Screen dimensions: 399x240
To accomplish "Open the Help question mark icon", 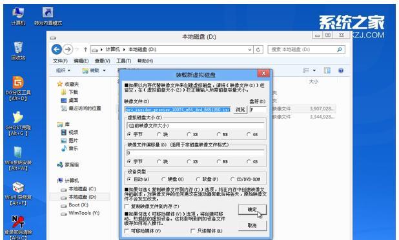I will [341, 70].
